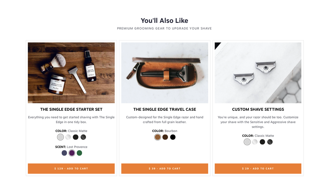The height and width of the screenshot is (192, 329).
Task: Choose the white swatch for Custom Shave Settings
Action: click(x=255, y=142)
